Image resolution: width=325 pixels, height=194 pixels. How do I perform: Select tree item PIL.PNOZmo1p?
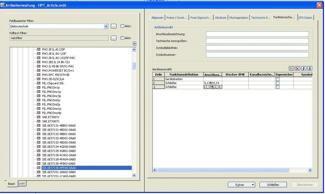tap(52, 109)
